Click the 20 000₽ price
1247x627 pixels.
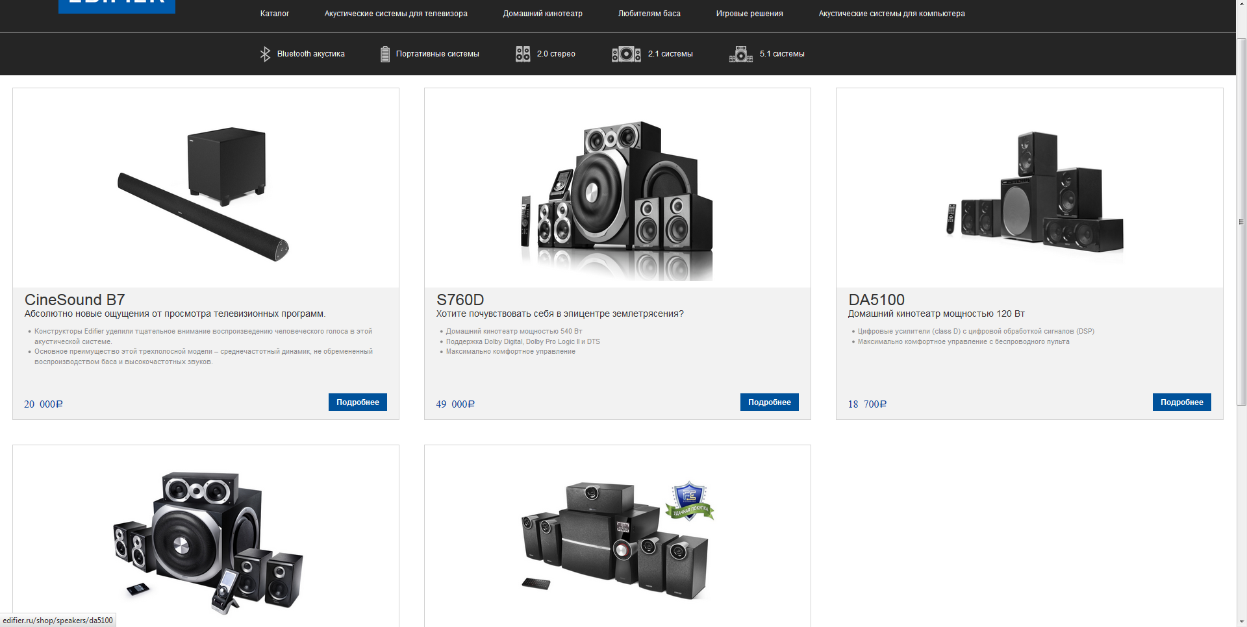[44, 404]
